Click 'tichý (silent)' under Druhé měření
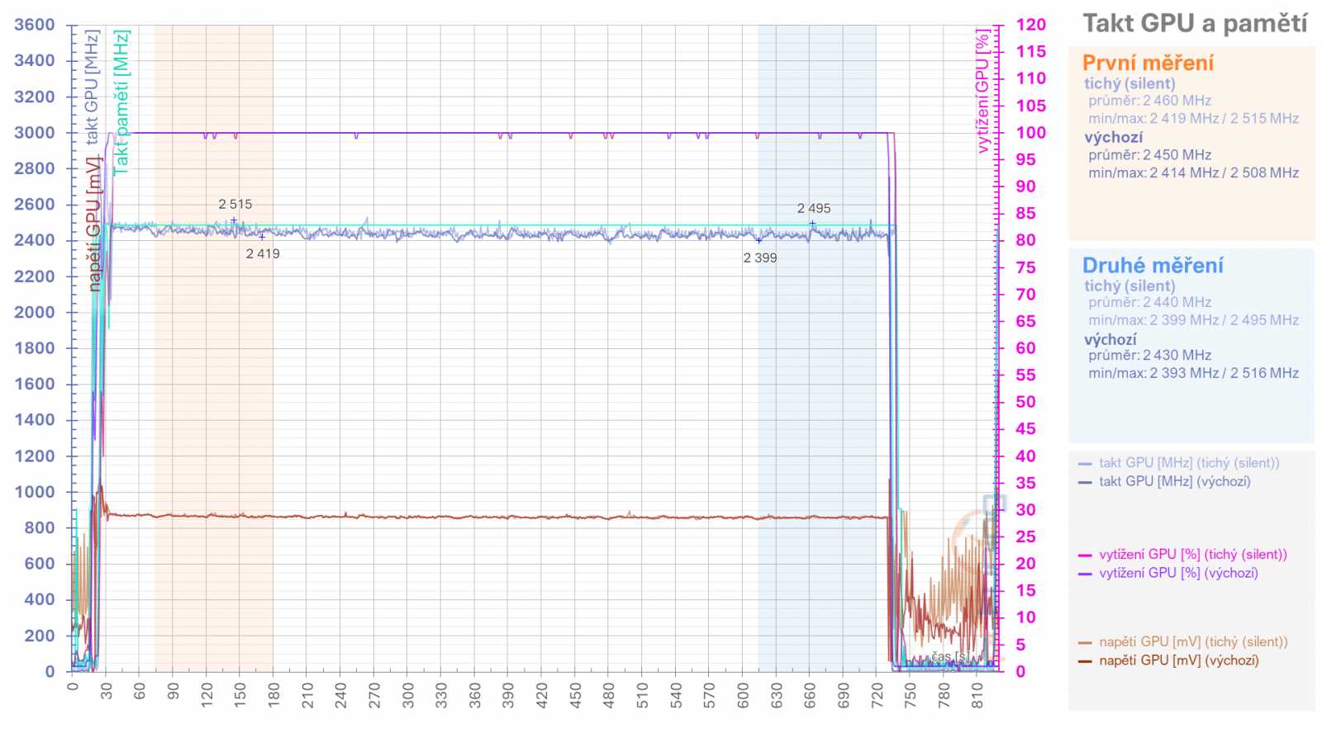The height and width of the screenshot is (742, 1322). [x=1129, y=286]
